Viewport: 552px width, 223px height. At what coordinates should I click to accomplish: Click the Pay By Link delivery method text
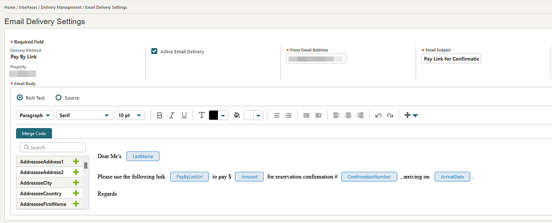[x=24, y=56]
